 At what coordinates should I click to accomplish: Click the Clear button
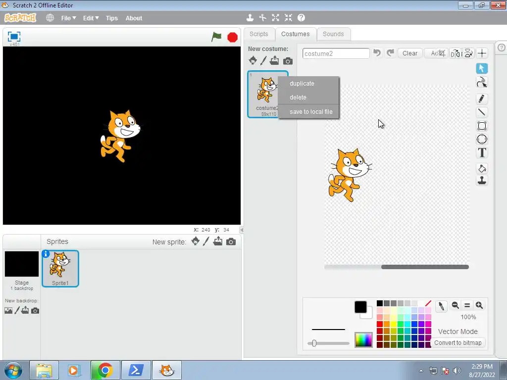point(409,53)
